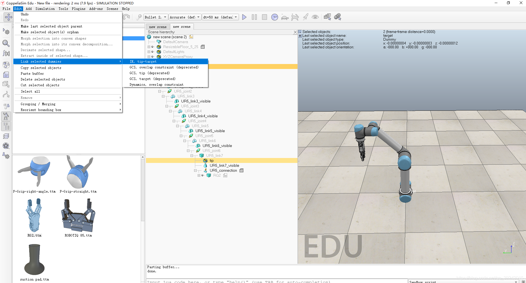The width and height of the screenshot is (526, 283).
Task: Expand ResizableFloor_5_25 tree node
Action: [x=149, y=47]
